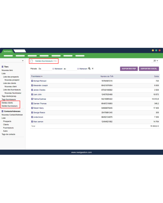The image size is (163, 203).
Task: Clear the period filter with X icon
Action: click(x=92, y=68)
